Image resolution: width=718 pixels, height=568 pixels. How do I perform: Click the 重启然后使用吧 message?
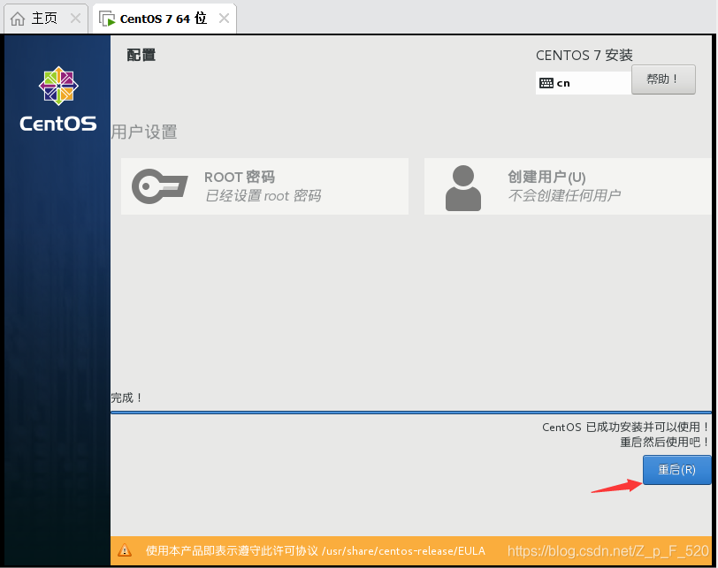[x=664, y=443]
